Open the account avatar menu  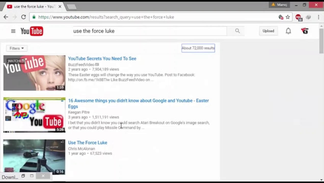click(305, 31)
